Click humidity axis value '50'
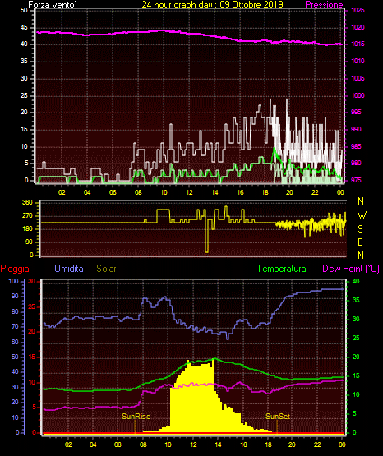This screenshot has width=383, height=456. coord(15,357)
